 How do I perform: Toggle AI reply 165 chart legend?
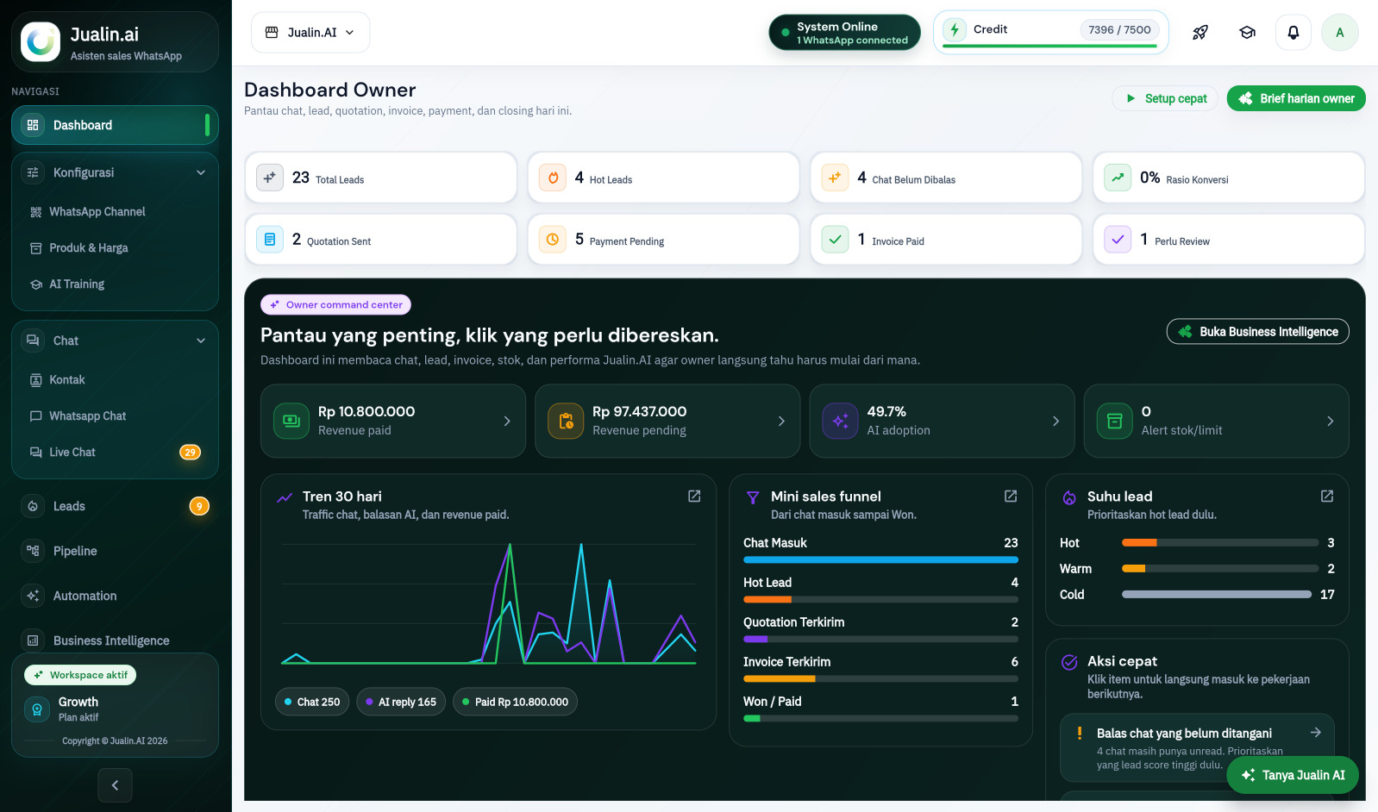401,702
